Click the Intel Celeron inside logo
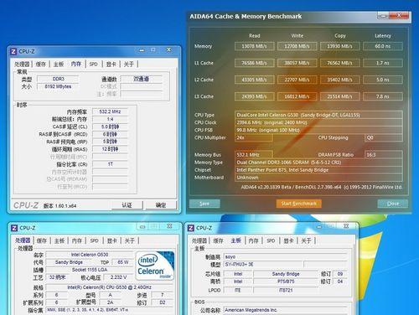 coord(154,266)
